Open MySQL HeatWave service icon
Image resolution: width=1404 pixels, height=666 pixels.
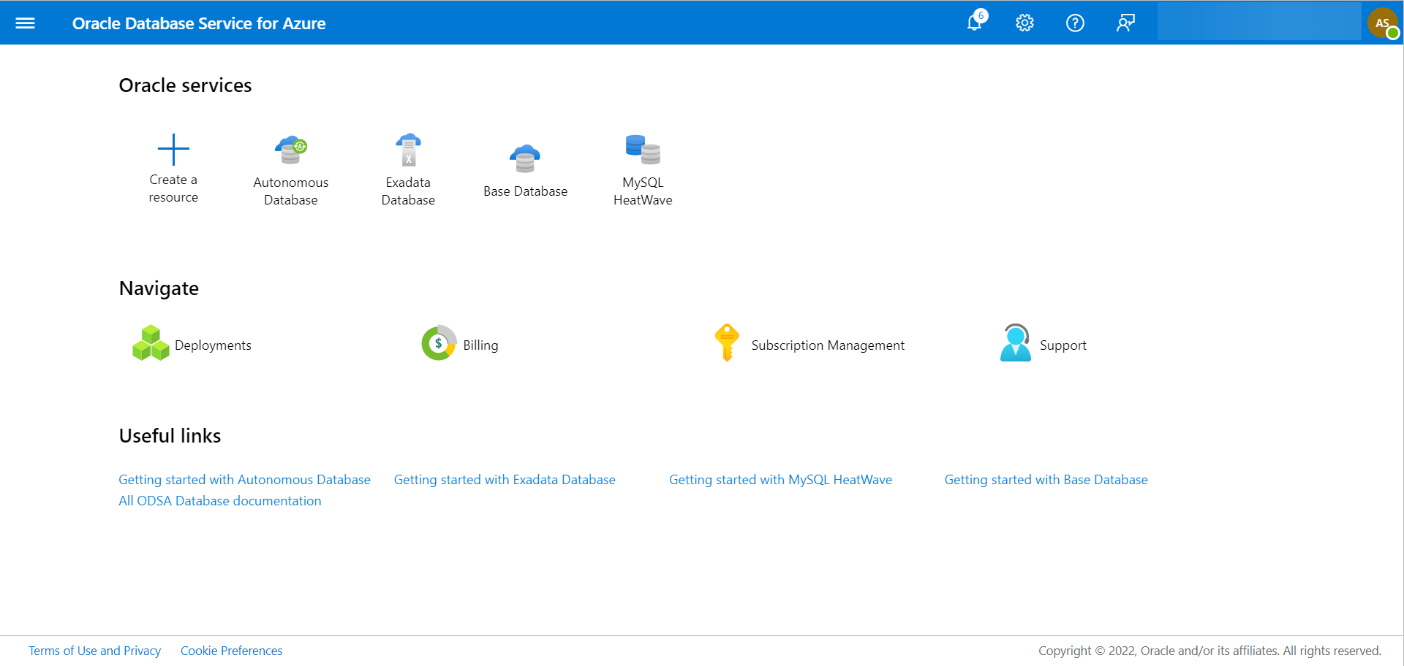tap(643, 150)
